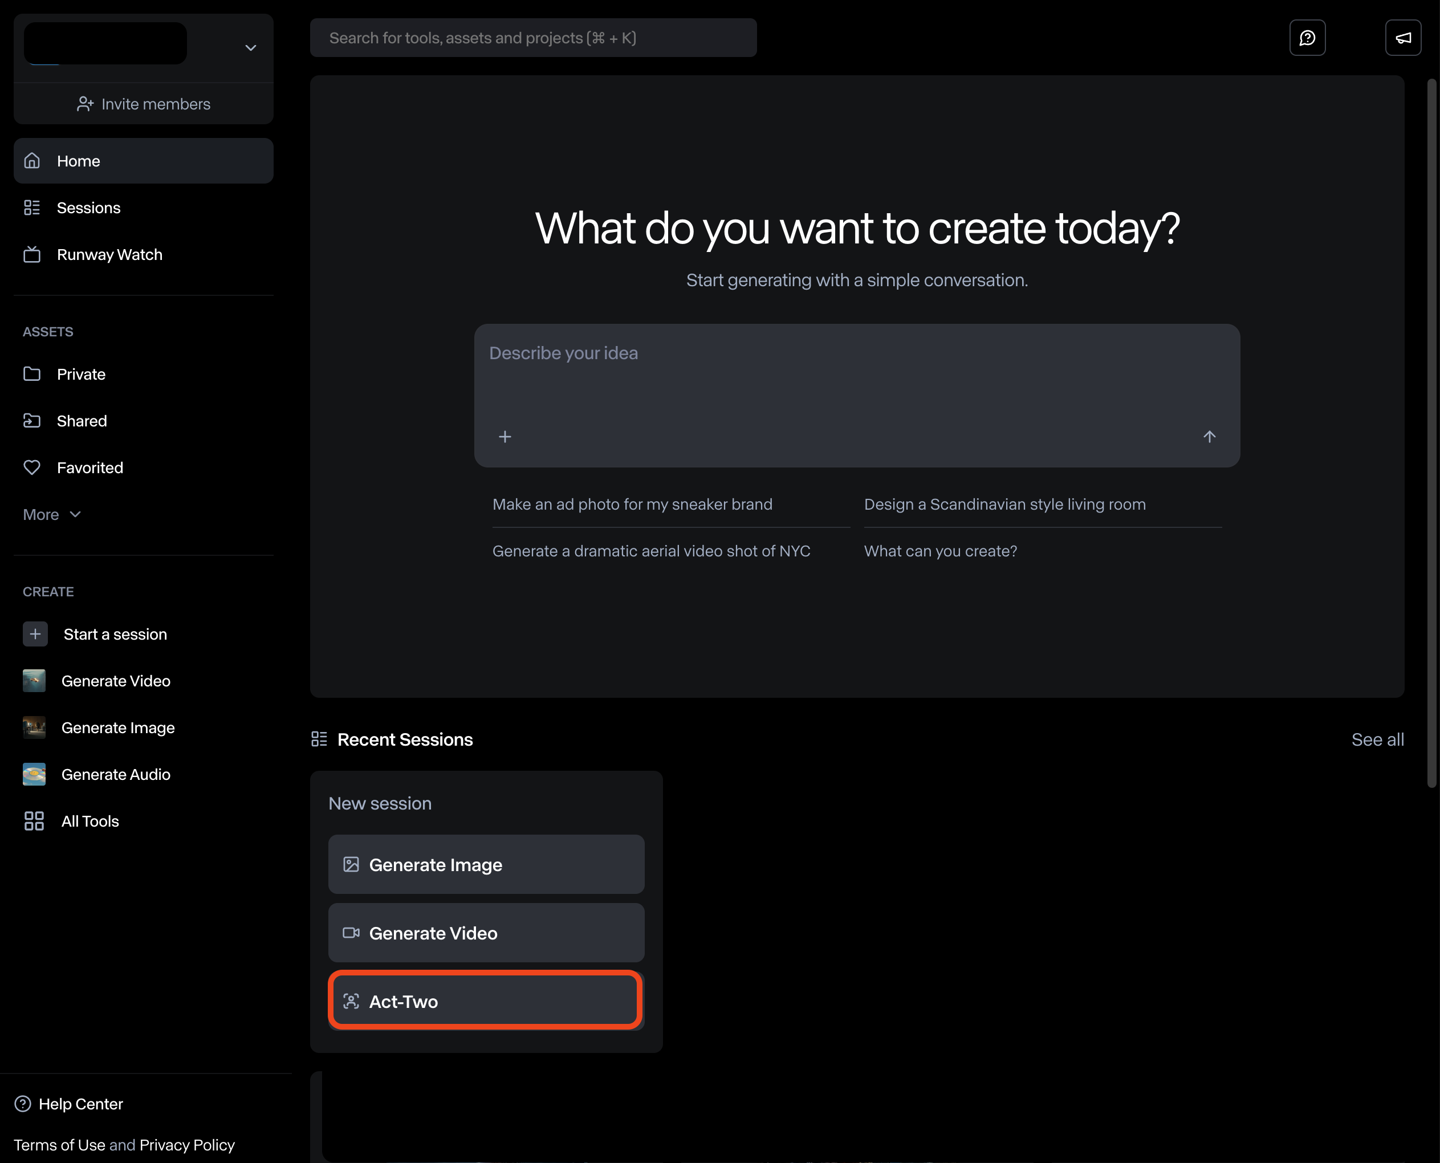Click the Start a session plus icon
This screenshot has width=1440, height=1163.
tap(35, 634)
